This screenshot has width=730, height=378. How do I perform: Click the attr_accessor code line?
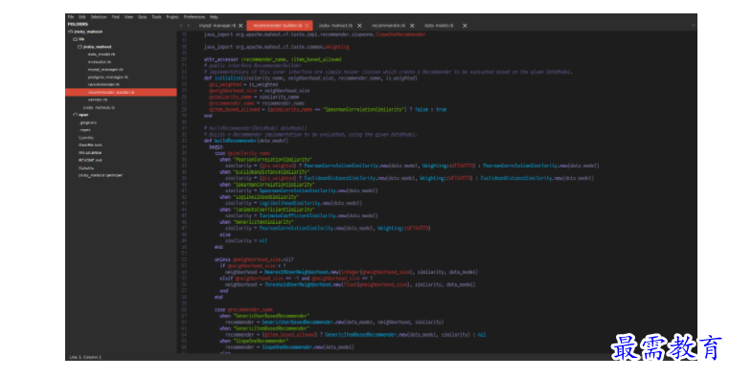(x=273, y=59)
